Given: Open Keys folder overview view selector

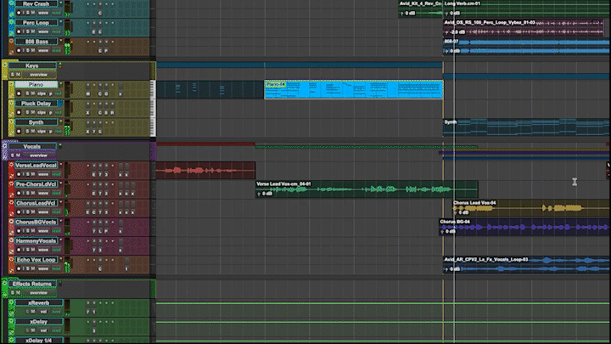Looking at the screenshot, I should [x=40, y=74].
